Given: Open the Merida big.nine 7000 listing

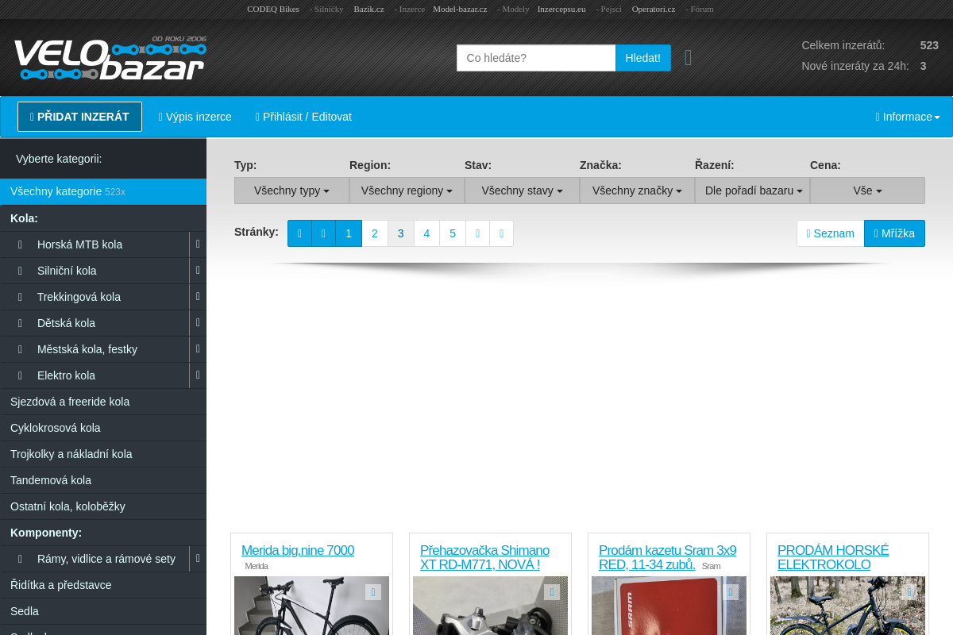Looking at the screenshot, I should click(298, 550).
